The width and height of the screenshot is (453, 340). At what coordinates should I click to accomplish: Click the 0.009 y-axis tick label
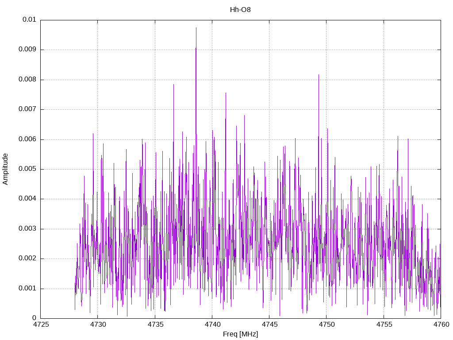tap(27, 50)
